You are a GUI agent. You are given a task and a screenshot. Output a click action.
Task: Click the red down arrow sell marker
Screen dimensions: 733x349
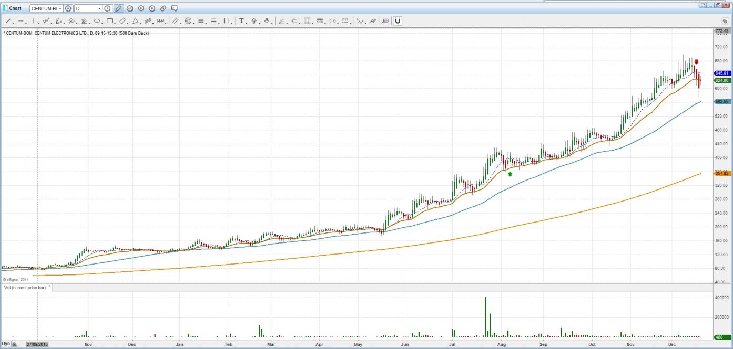tap(696, 62)
